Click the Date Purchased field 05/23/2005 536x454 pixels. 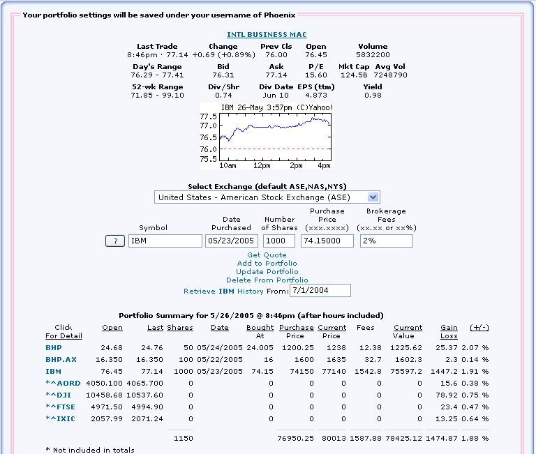[232, 241]
